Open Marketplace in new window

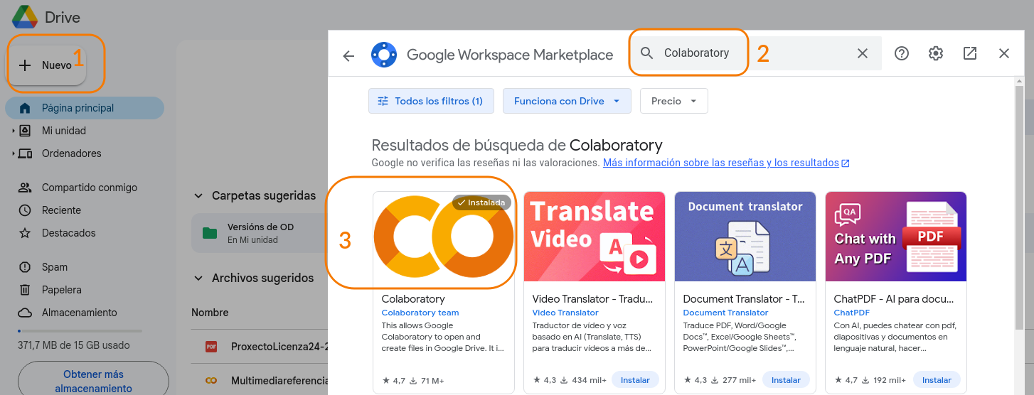point(970,53)
